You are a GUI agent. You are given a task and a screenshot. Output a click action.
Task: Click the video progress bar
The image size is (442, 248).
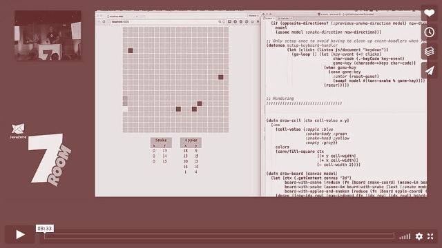coord(219,236)
